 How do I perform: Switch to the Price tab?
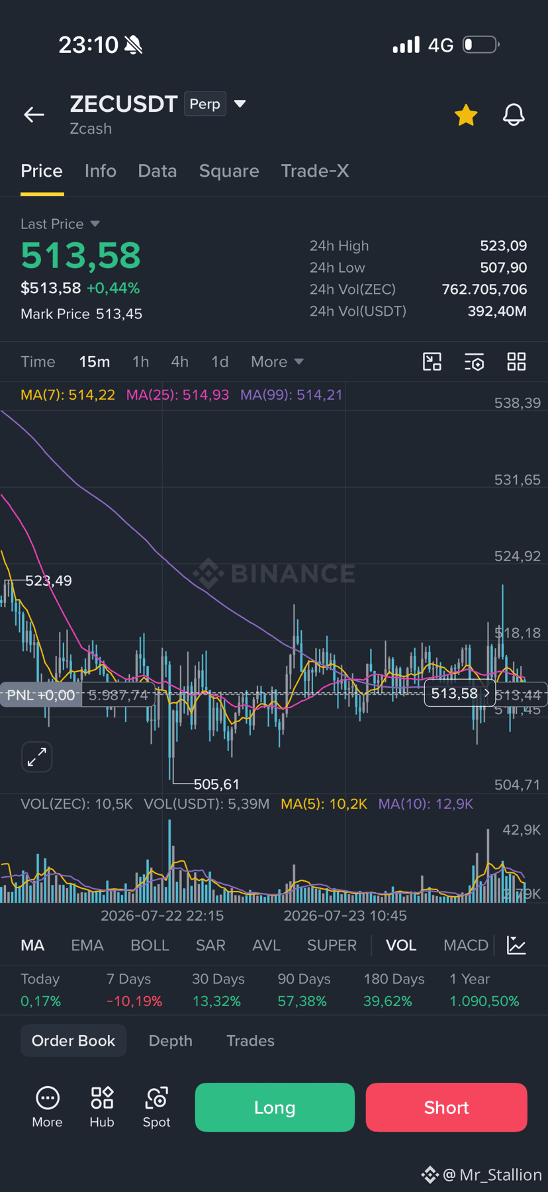(x=42, y=171)
